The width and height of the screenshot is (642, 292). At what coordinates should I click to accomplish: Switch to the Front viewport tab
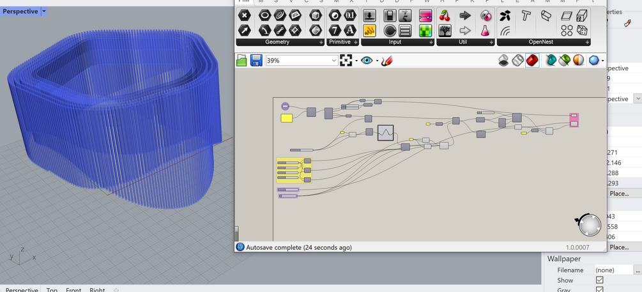coord(73,289)
